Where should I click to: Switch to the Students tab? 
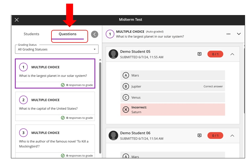click(x=31, y=34)
